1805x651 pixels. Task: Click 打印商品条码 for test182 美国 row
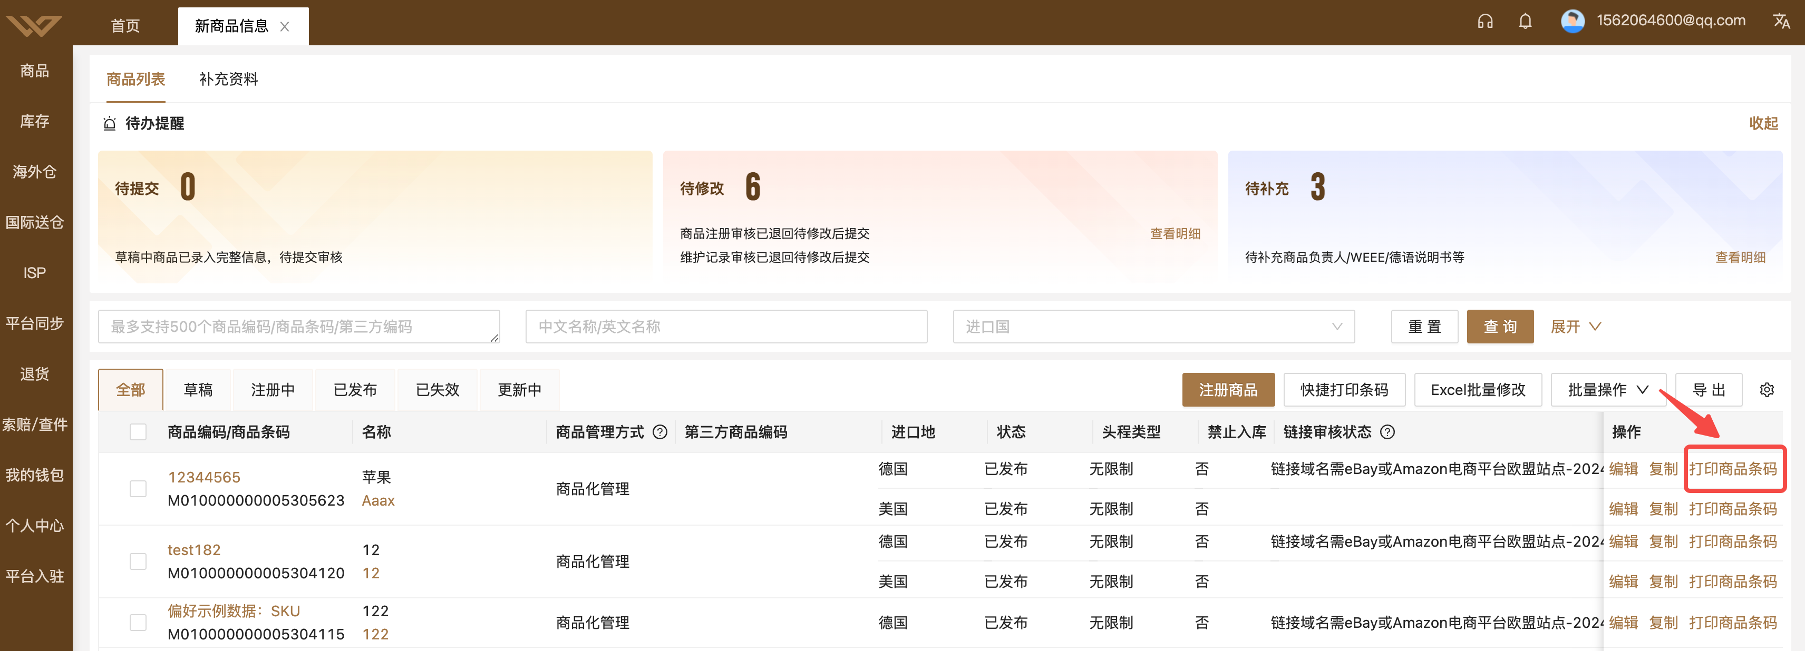click(x=1733, y=581)
